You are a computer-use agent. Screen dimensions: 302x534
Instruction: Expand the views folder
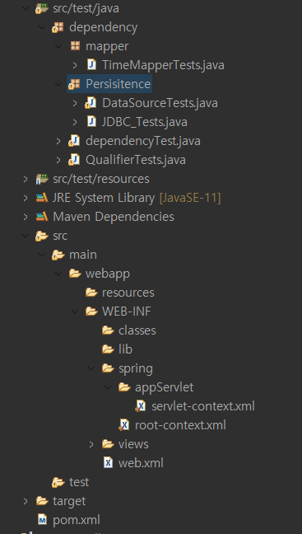[x=91, y=444]
